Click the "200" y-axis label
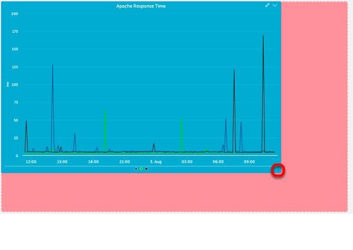The width and height of the screenshot is (353, 250). (14, 13)
